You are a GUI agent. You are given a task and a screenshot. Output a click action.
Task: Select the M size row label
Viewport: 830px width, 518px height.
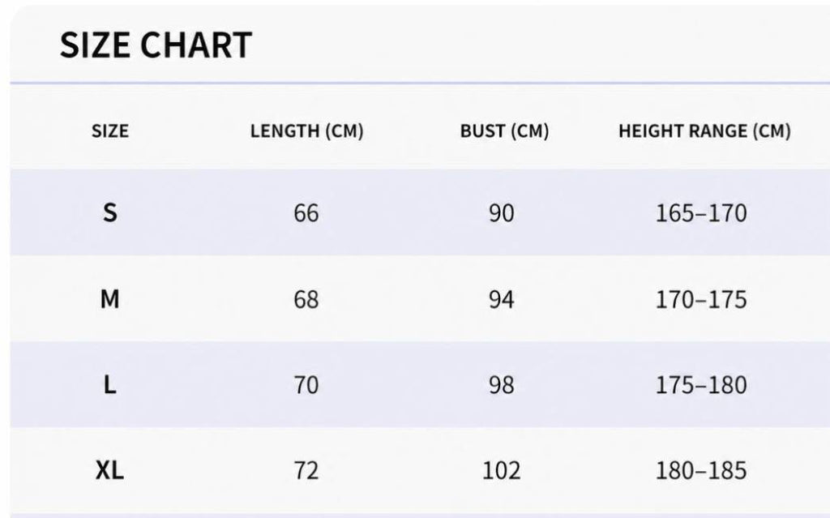click(110, 299)
